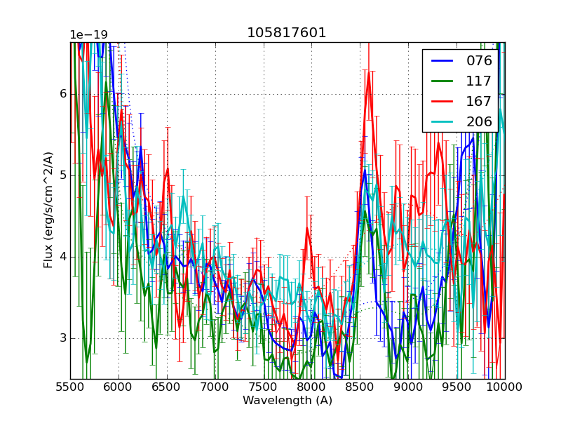Screen dimensions: 561x421
Task: Click the 076 legend label
Action: click(480, 60)
